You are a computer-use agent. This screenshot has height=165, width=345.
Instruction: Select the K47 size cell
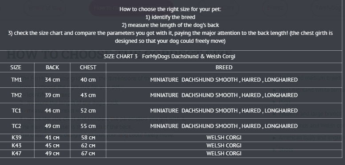click(16, 154)
